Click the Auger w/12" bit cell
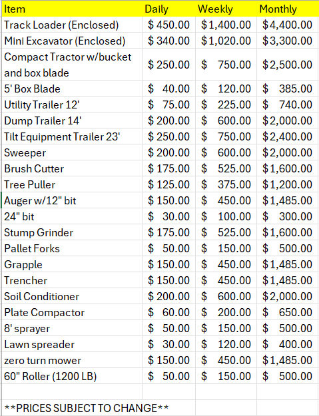Image resolution: width=319 pixels, height=416 pixels. [x=72, y=200]
